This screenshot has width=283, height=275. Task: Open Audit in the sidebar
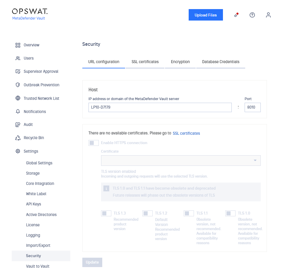click(x=28, y=124)
